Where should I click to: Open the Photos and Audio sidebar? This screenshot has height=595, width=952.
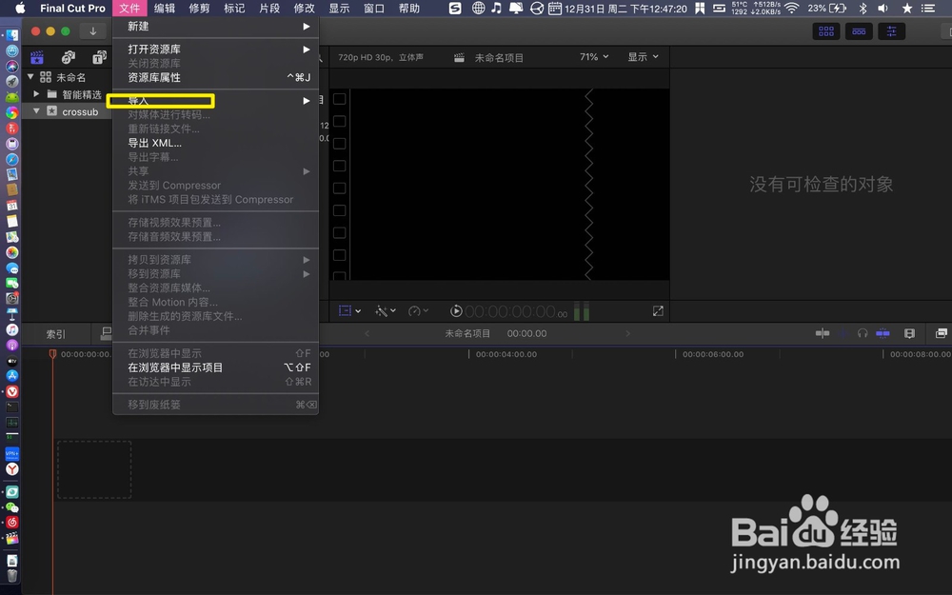click(x=68, y=57)
